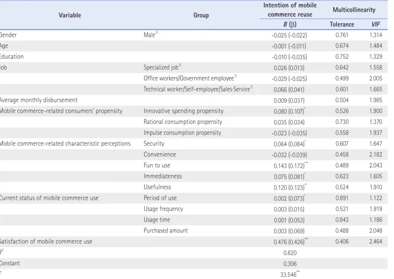
Task: Select tolerance value '0.761'
Action: pyautogui.click(x=342, y=35)
